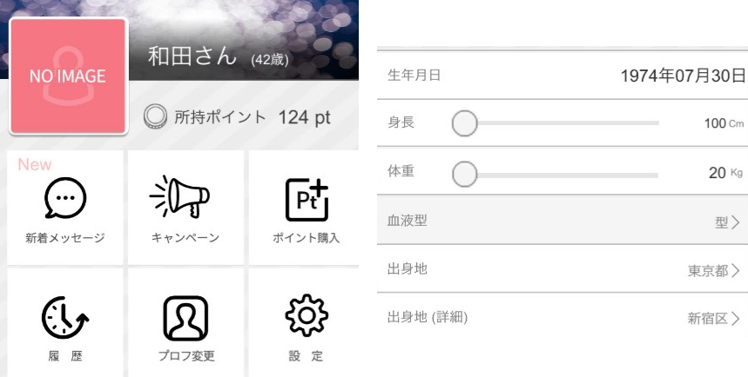Expand the 新宿区 birthplace detail chevron
This screenshot has width=748, height=377.
736,319
